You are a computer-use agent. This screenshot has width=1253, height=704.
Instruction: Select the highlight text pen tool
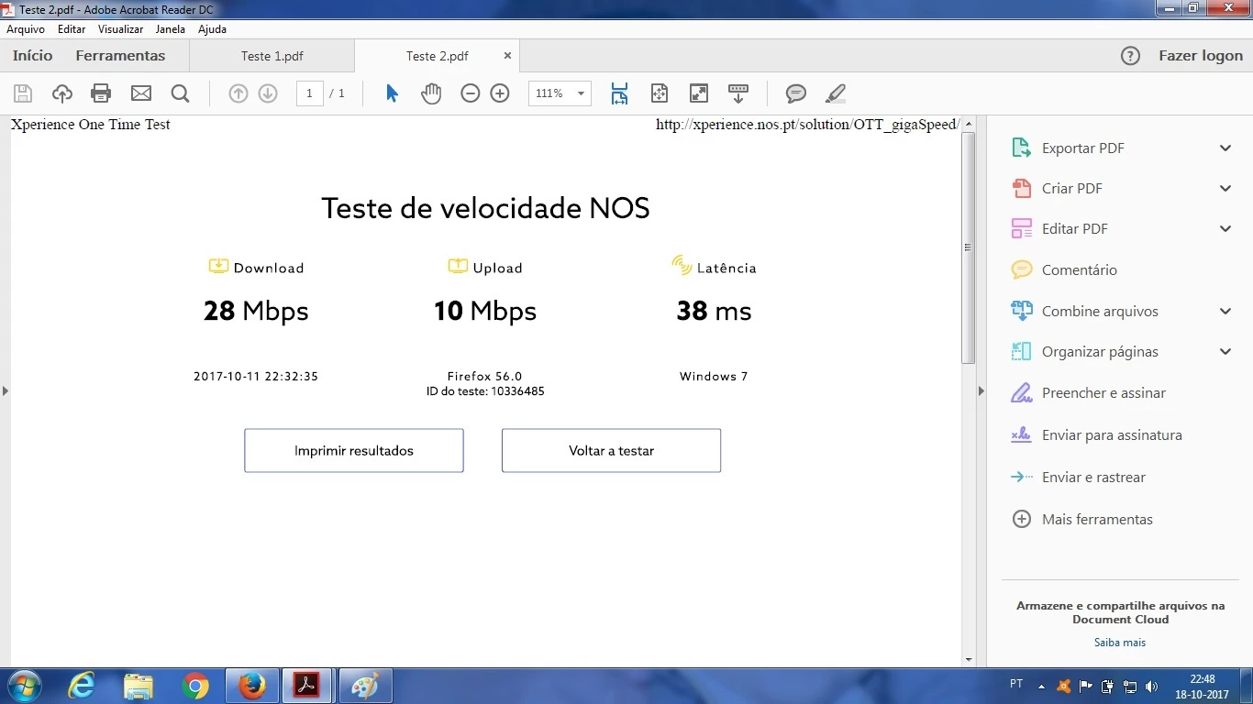[x=836, y=93]
